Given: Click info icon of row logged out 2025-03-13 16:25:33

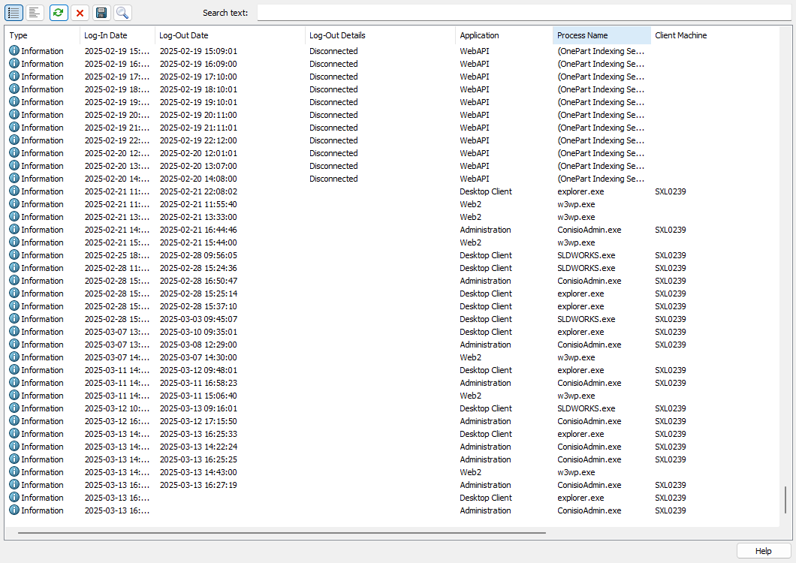Looking at the screenshot, I should pyautogui.click(x=14, y=434).
